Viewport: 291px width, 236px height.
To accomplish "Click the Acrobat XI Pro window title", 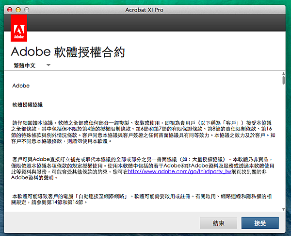I will pos(144,10).
